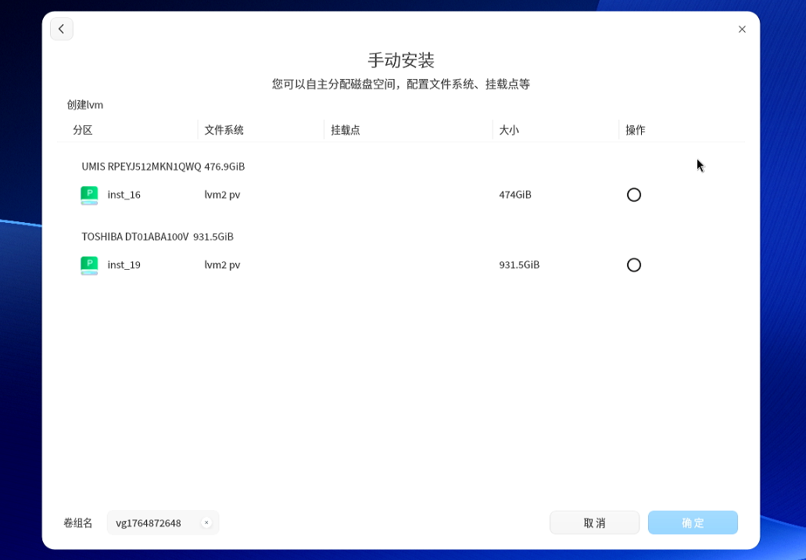Confirm with the 确定 button

[x=693, y=522]
